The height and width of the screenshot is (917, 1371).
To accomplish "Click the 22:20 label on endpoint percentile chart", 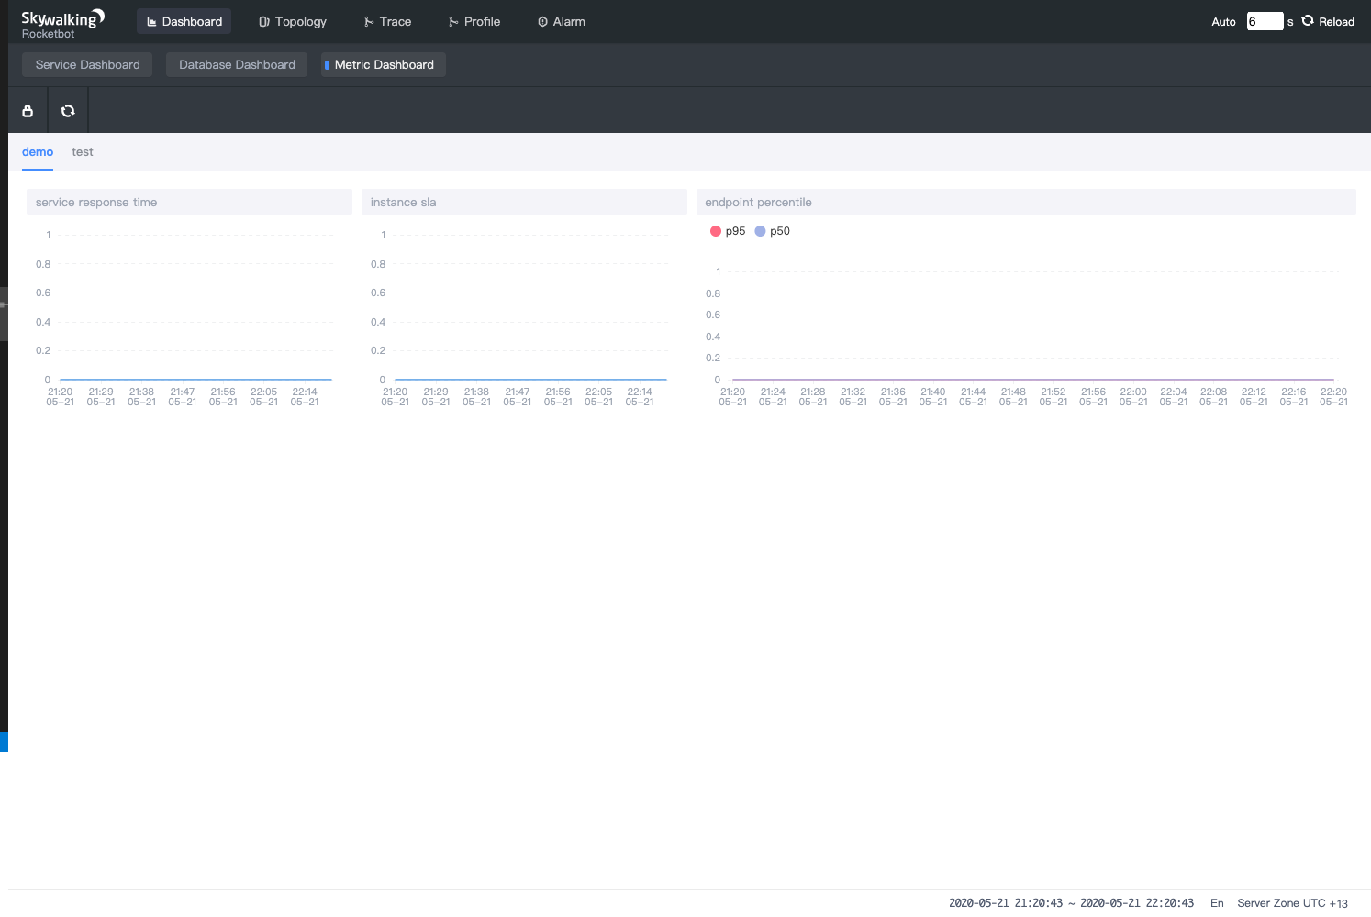I will 1333,397.
